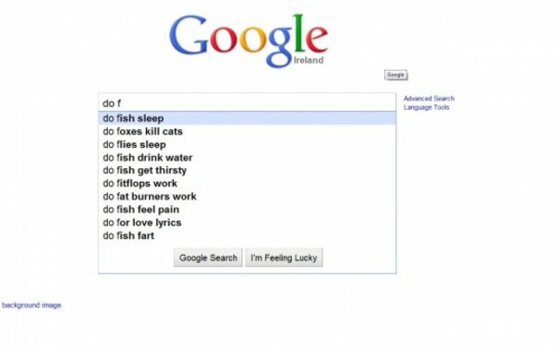Image resolution: width=559 pixels, height=349 pixels.
Task: Pick suggestion 'do fish fart'
Action: tap(247, 235)
